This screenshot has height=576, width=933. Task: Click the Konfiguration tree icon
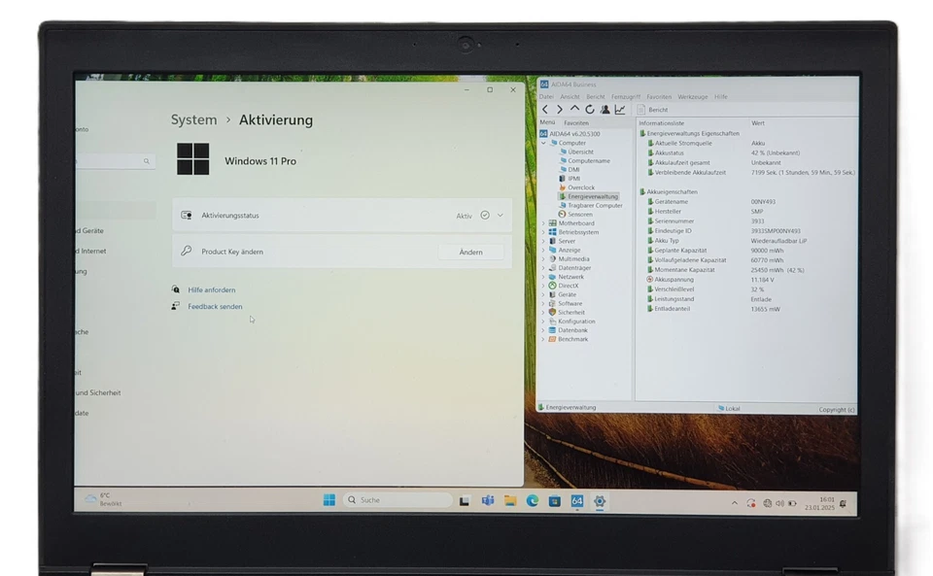[x=552, y=322]
